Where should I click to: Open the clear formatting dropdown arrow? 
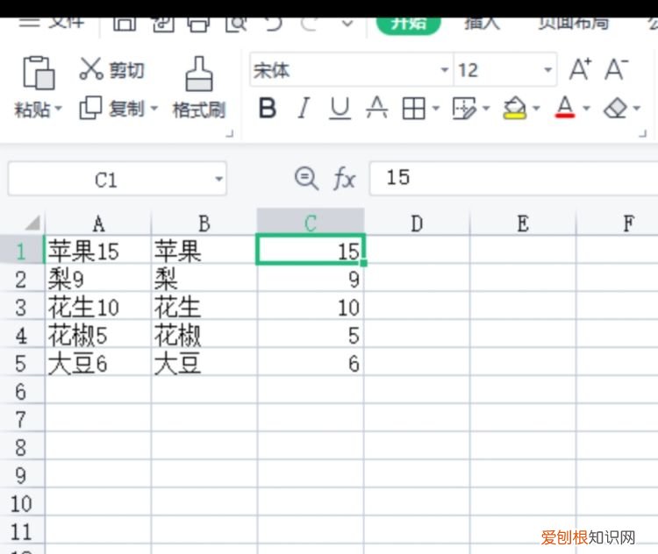coord(637,109)
